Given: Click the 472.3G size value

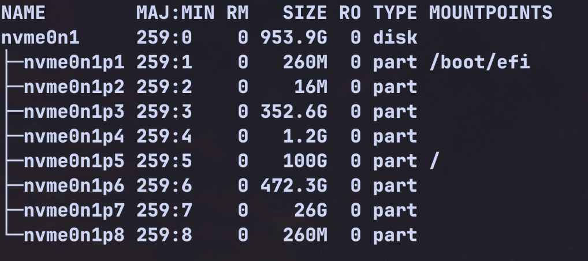Looking at the screenshot, I should coord(293,186).
